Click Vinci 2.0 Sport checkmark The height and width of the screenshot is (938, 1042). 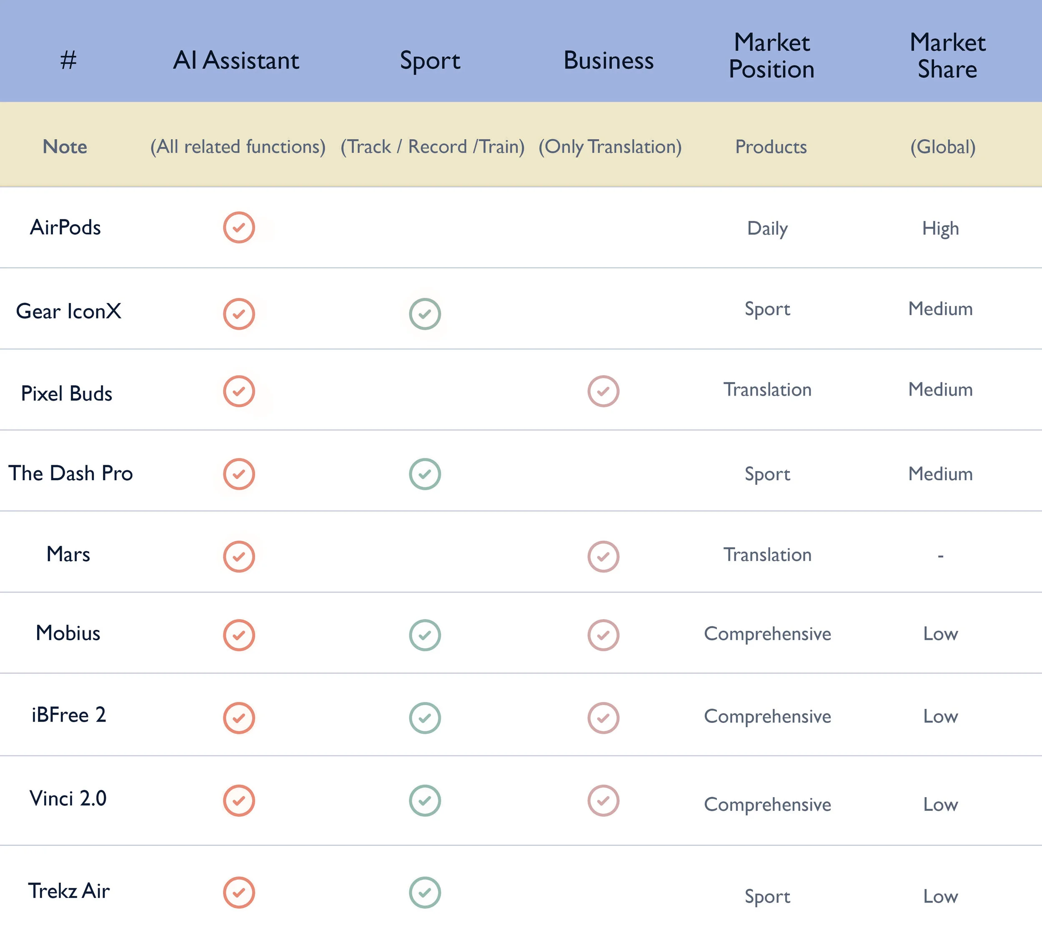425,801
